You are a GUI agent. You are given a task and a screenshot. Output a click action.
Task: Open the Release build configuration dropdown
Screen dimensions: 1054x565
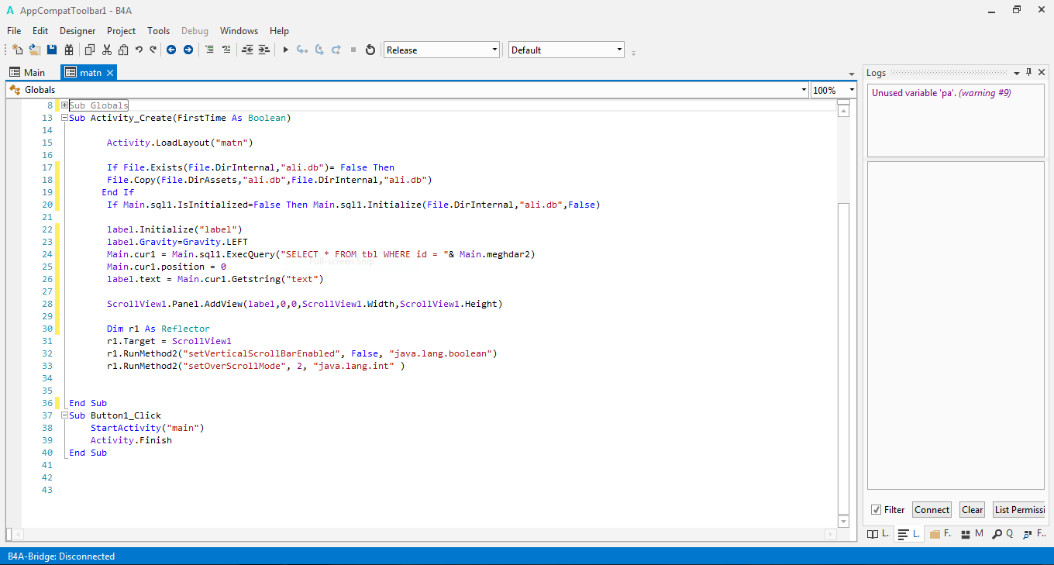coord(494,50)
